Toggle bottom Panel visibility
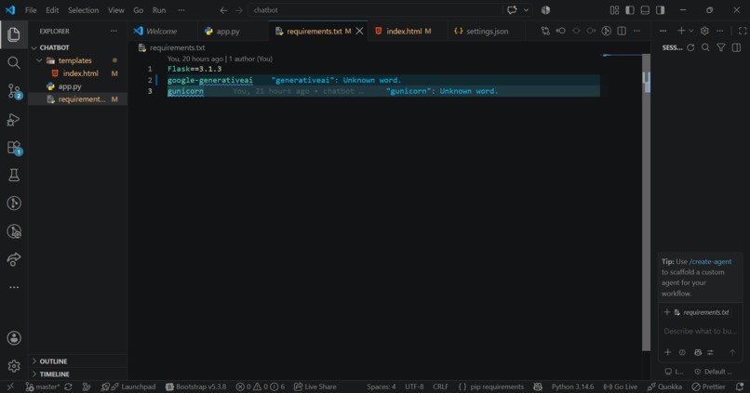 point(645,10)
